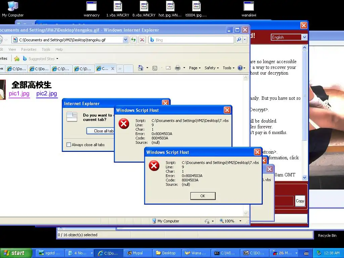Click the Copy button in Wana window
The image size is (344, 258).
300,201
